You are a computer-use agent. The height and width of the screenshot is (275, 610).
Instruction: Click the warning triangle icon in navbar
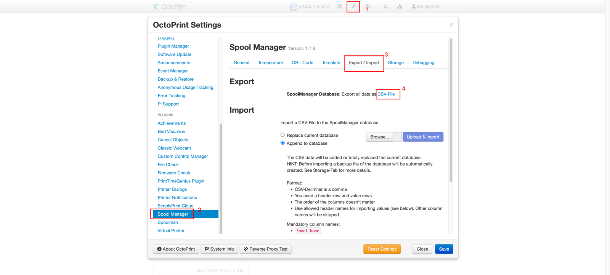tap(400, 6)
